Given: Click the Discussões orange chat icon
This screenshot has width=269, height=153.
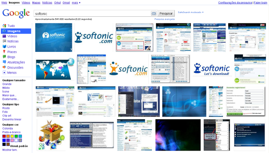Looking at the screenshot, I should pyautogui.click(x=4, y=67).
